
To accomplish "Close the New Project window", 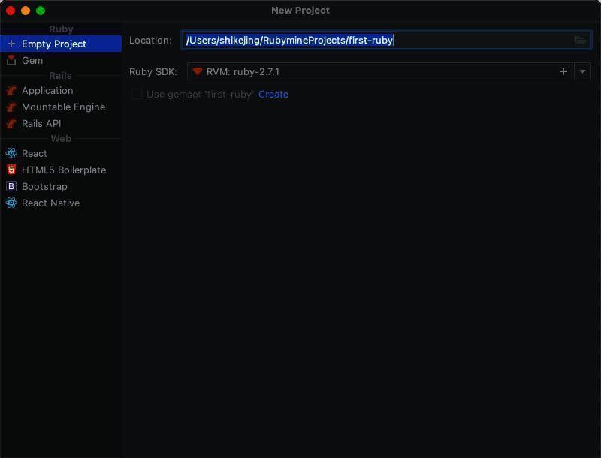I will (11, 11).
